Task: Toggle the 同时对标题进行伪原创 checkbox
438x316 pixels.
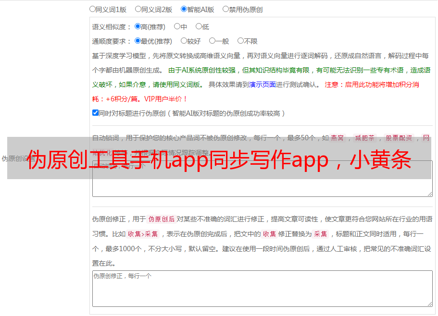Action: tap(96, 113)
